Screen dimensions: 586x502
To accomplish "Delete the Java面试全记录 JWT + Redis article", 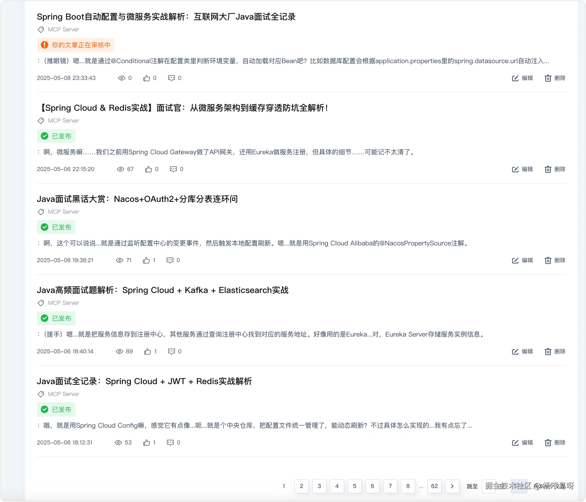I will click(x=555, y=443).
